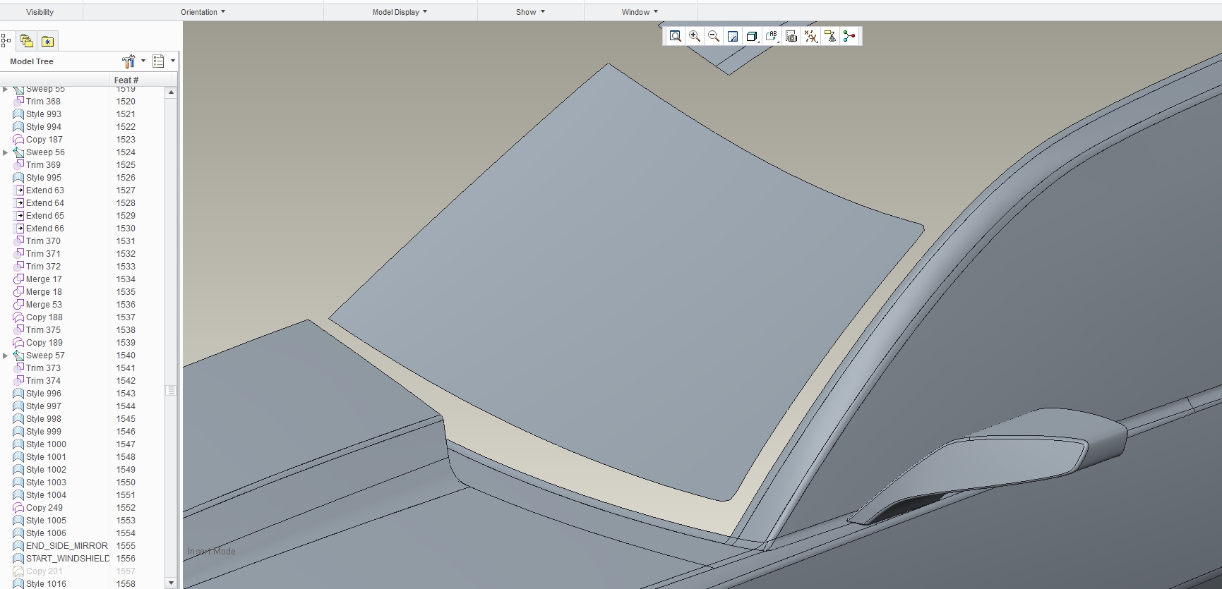Click the View Manager camera icon
Image resolution: width=1222 pixels, height=589 pixels.
pyautogui.click(x=791, y=36)
